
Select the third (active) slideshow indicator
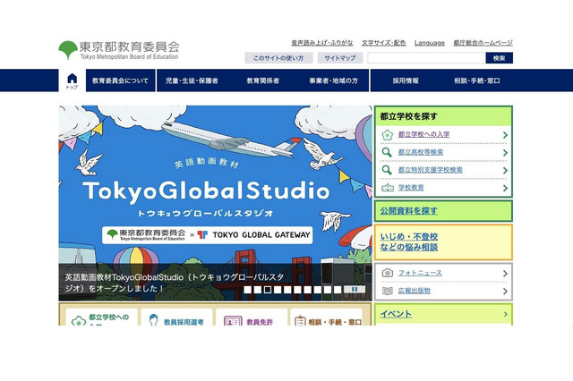pos(268,290)
